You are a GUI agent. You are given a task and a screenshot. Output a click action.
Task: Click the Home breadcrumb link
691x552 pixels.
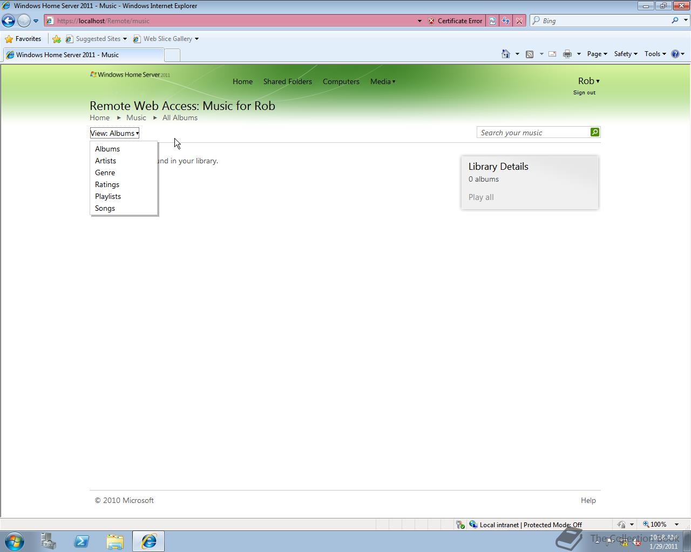[x=100, y=118]
